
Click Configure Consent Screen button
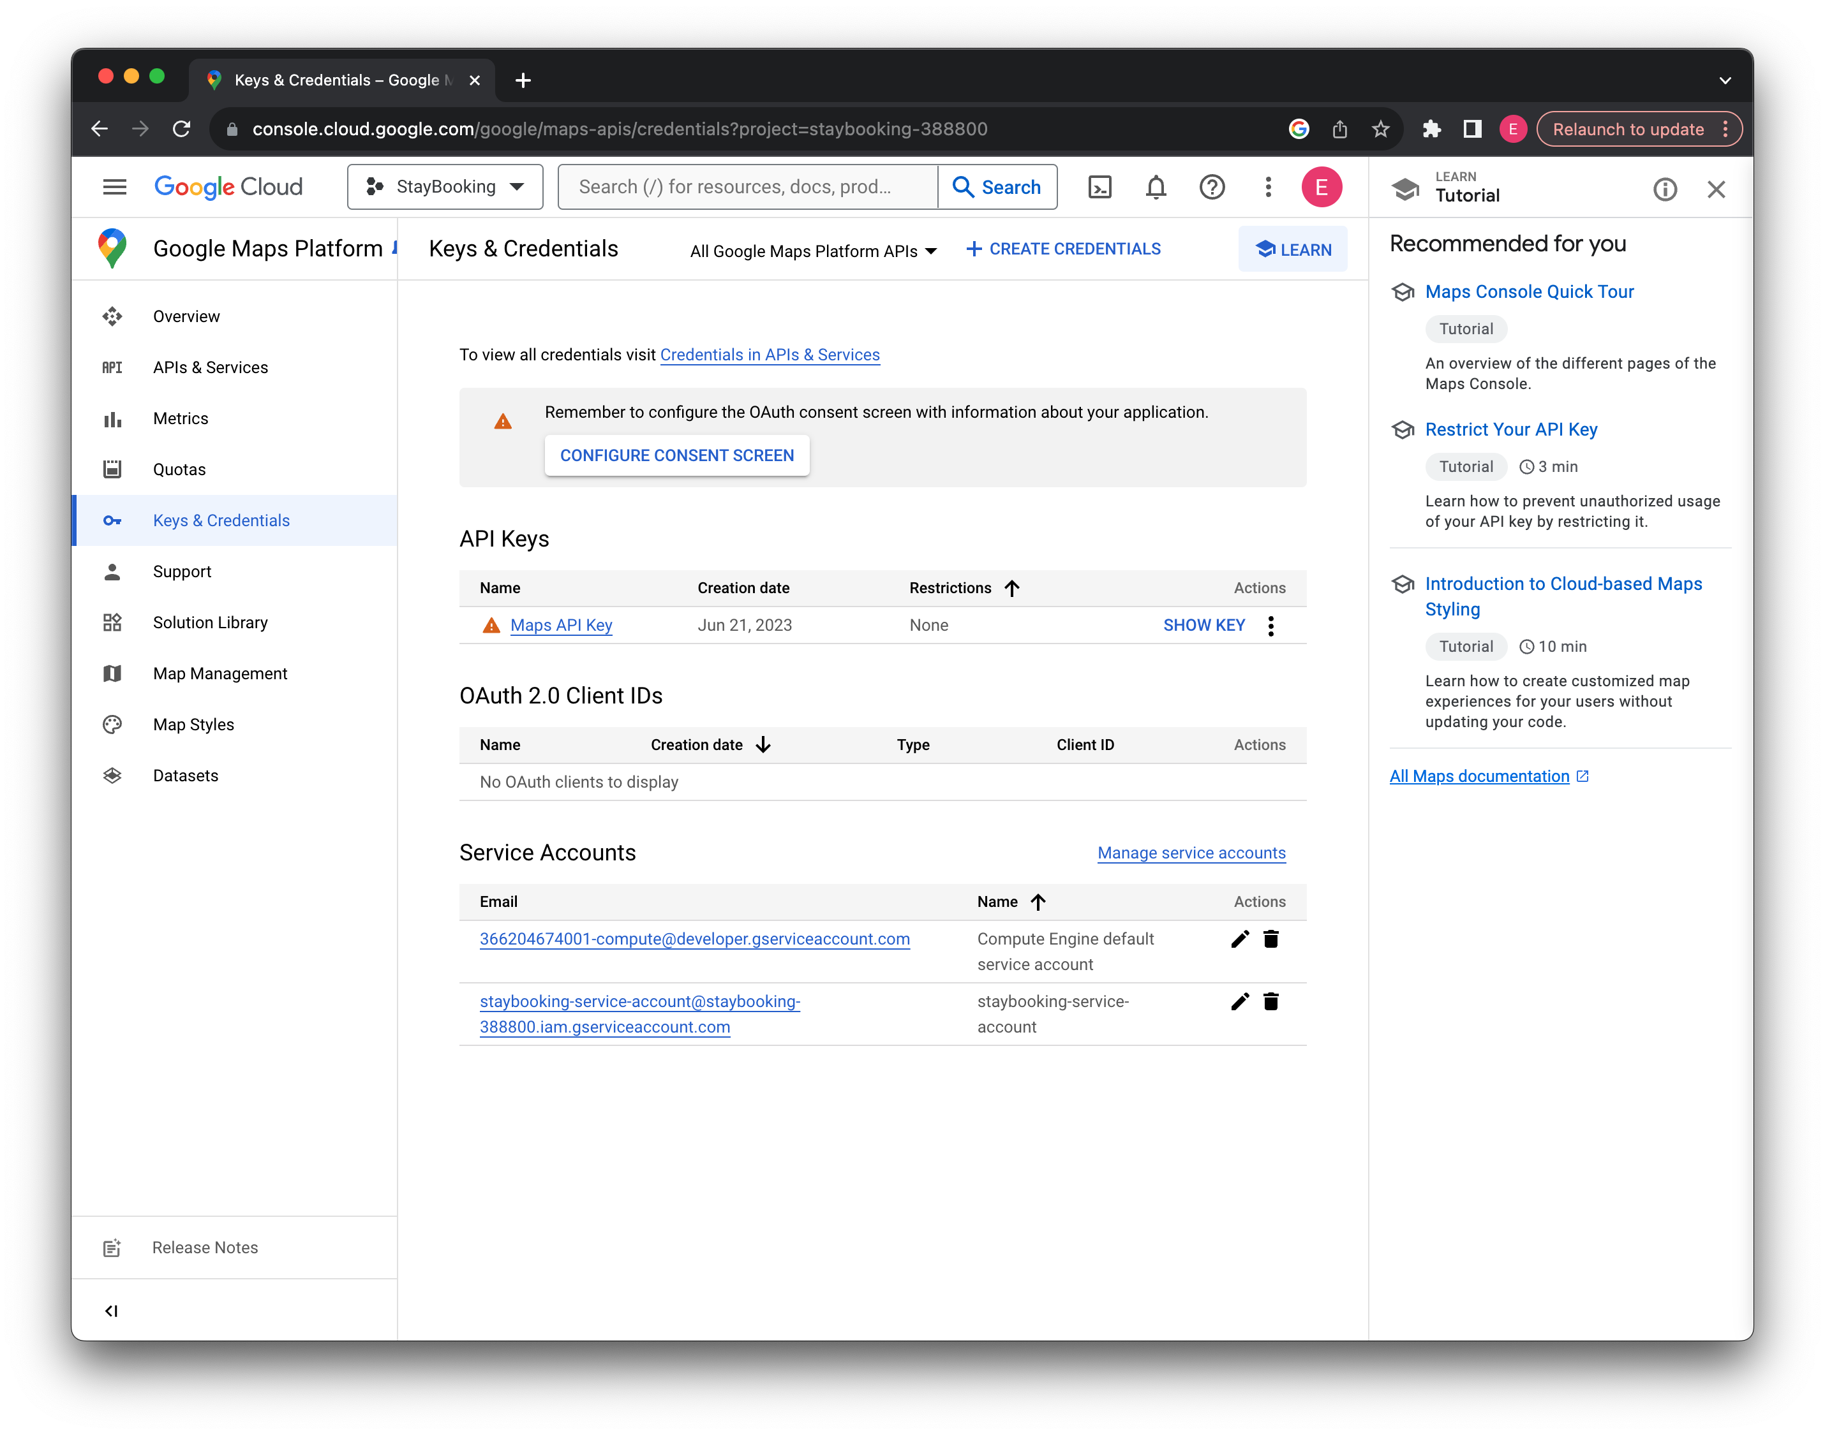pos(676,455)
